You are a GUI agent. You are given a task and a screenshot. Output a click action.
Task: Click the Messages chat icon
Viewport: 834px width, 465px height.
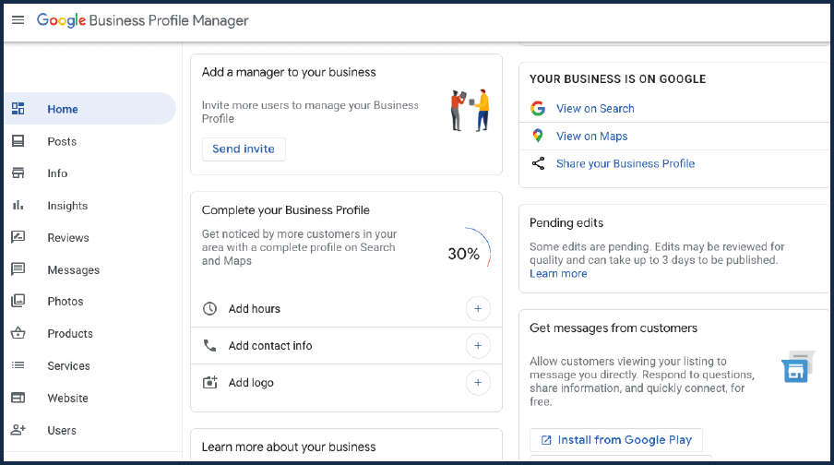point(18,269)
